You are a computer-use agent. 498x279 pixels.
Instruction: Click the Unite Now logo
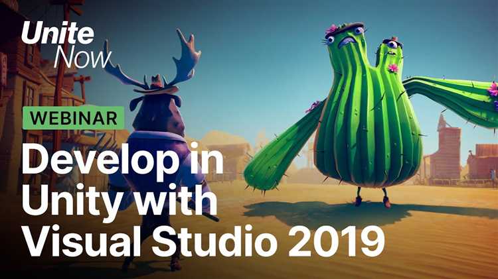click(x=66, y=44)
